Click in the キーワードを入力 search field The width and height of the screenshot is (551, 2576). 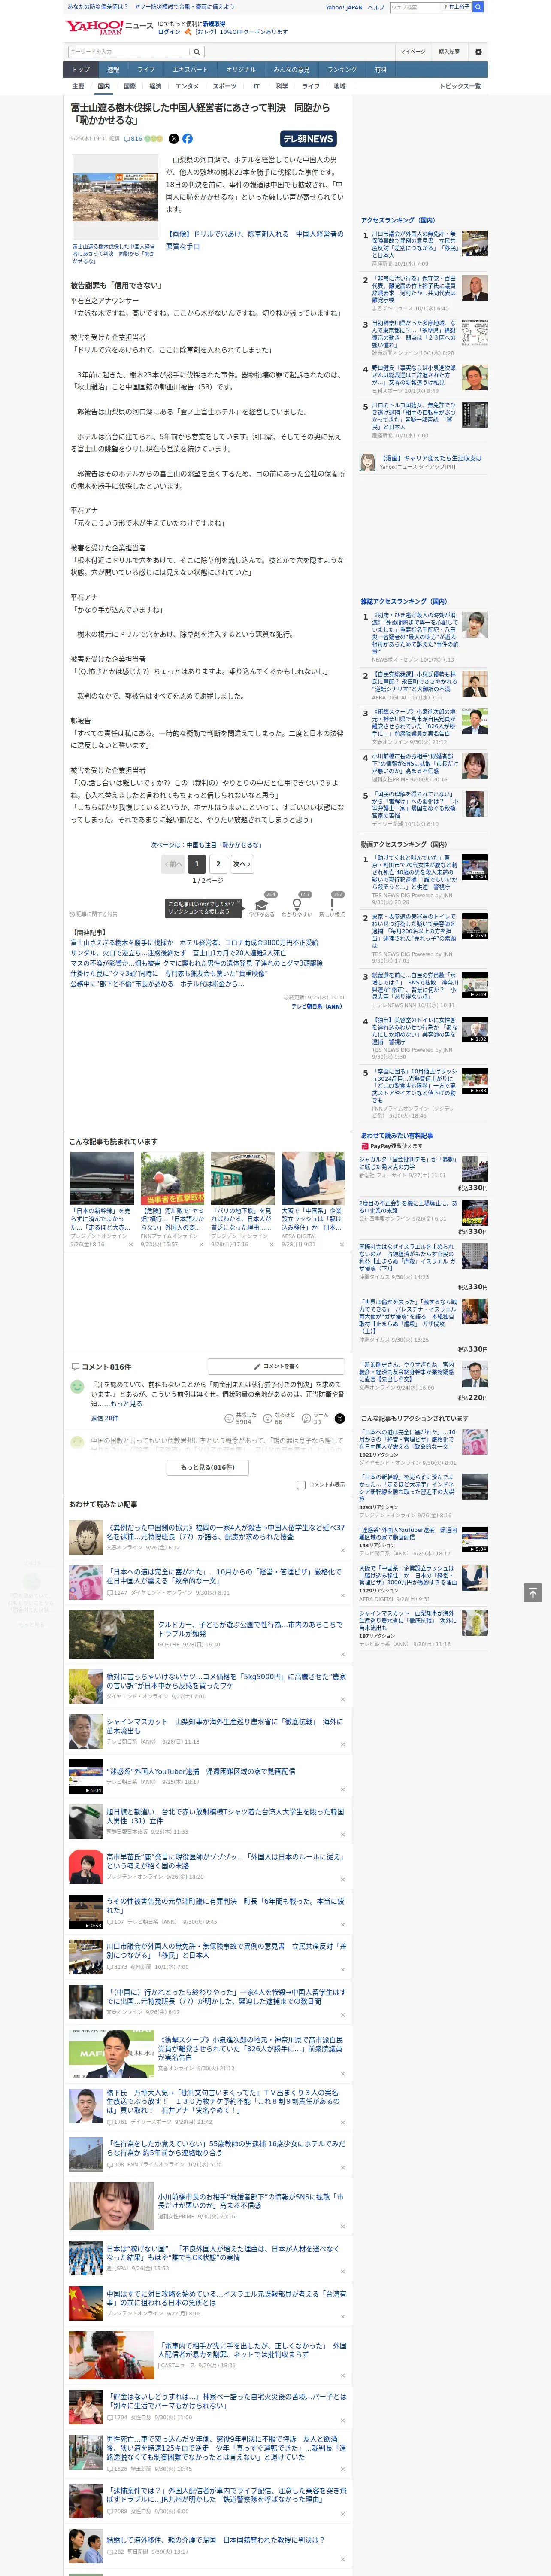(x=129, y=52)
